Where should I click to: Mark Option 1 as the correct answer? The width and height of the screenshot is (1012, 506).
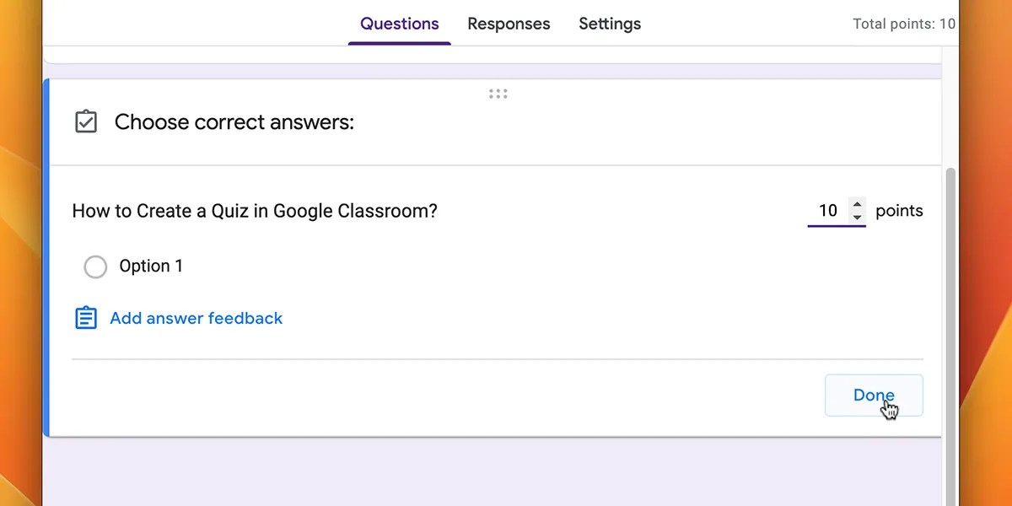coord(95,266)
